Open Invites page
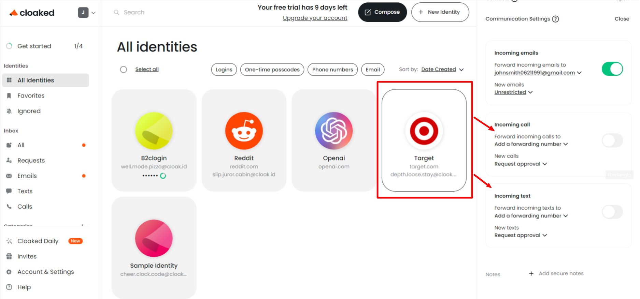The height and width of the screenshot is (299, 640). pos(45,256)
